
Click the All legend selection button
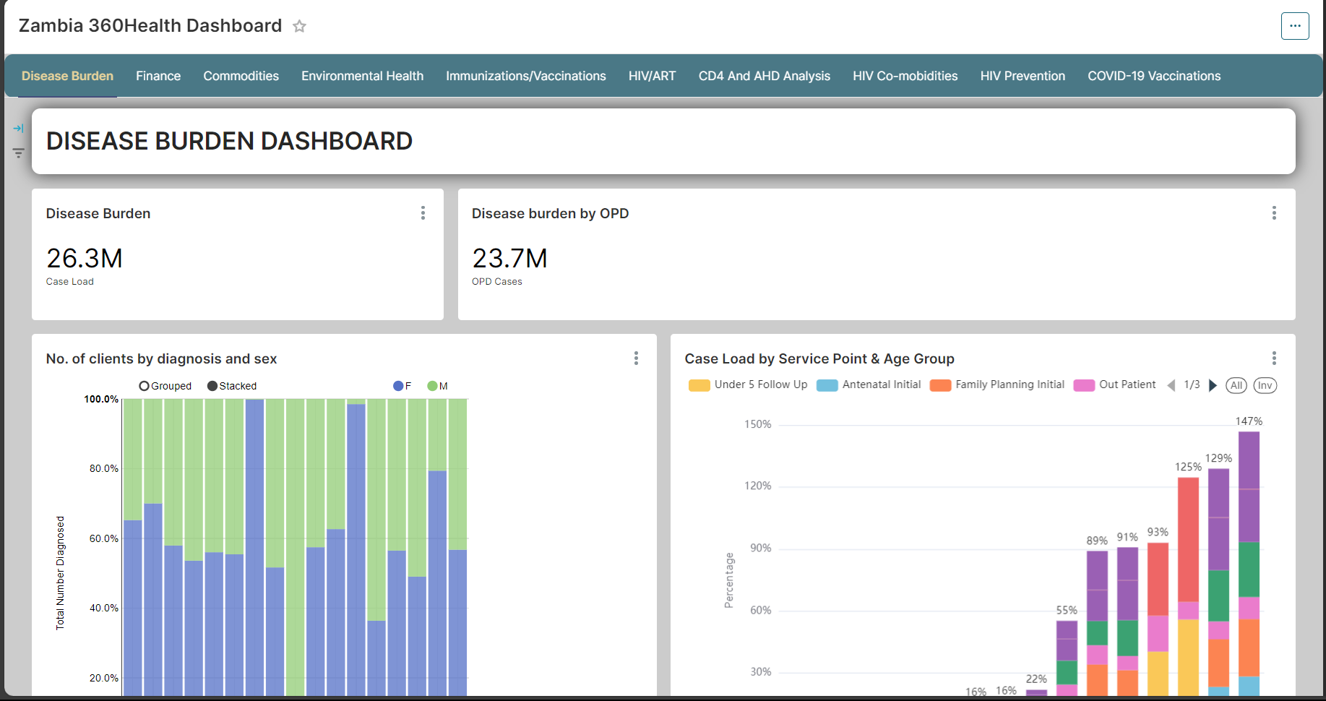pyautogui.click(x=1236, y=385)
